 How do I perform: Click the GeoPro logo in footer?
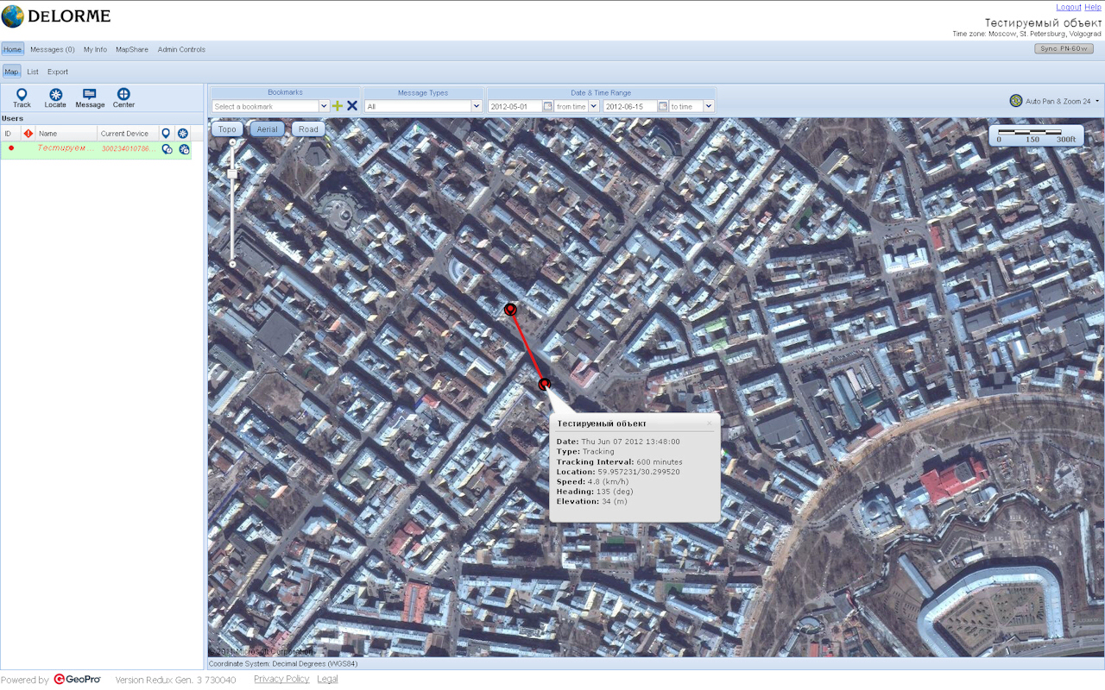tap(77, 680)
